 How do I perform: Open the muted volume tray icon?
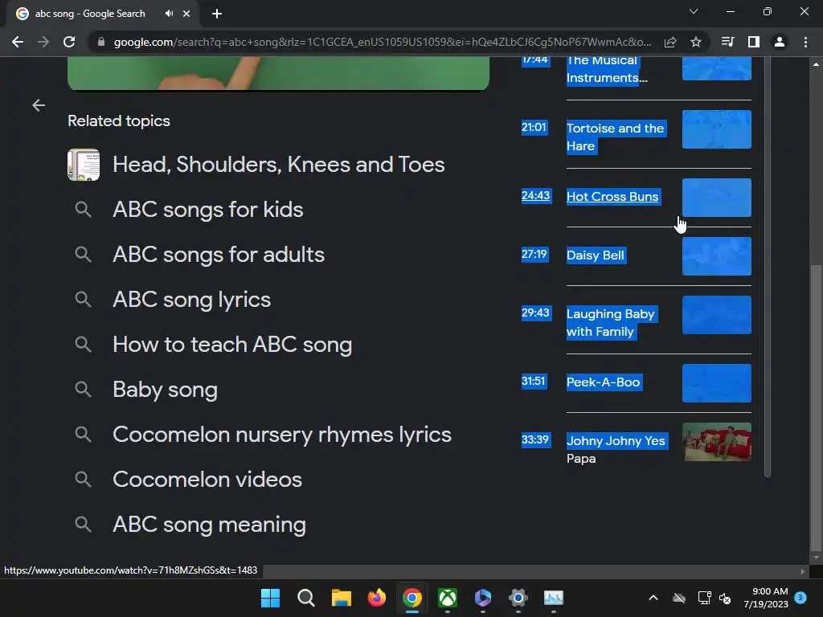pos(725,598)
